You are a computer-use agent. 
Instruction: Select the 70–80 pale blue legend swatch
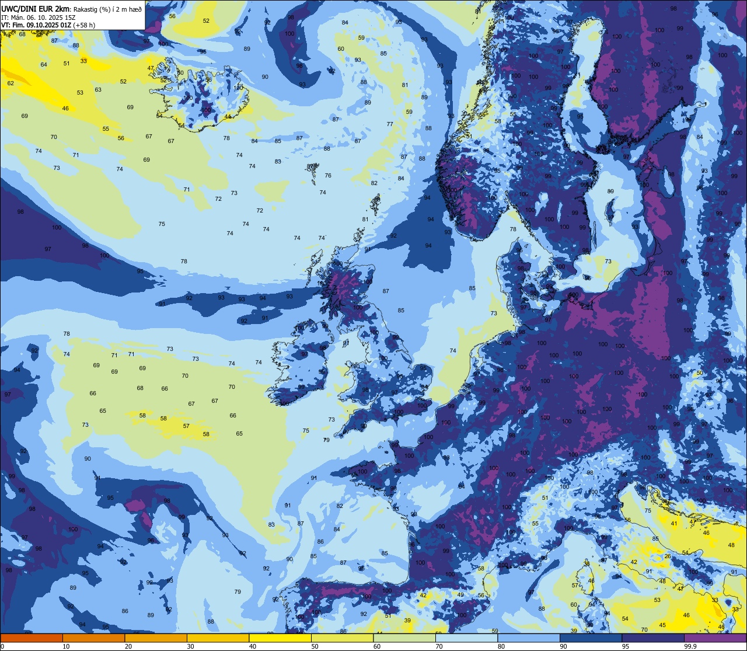[x=466, y=638]
